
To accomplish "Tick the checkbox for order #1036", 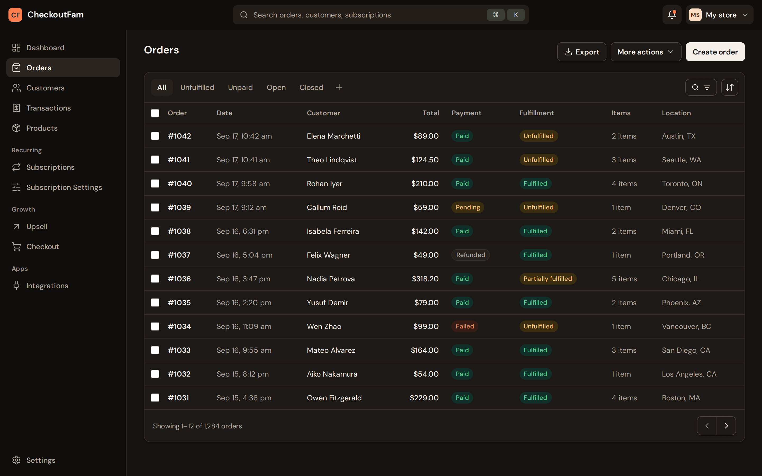I will tap(155, 279).
